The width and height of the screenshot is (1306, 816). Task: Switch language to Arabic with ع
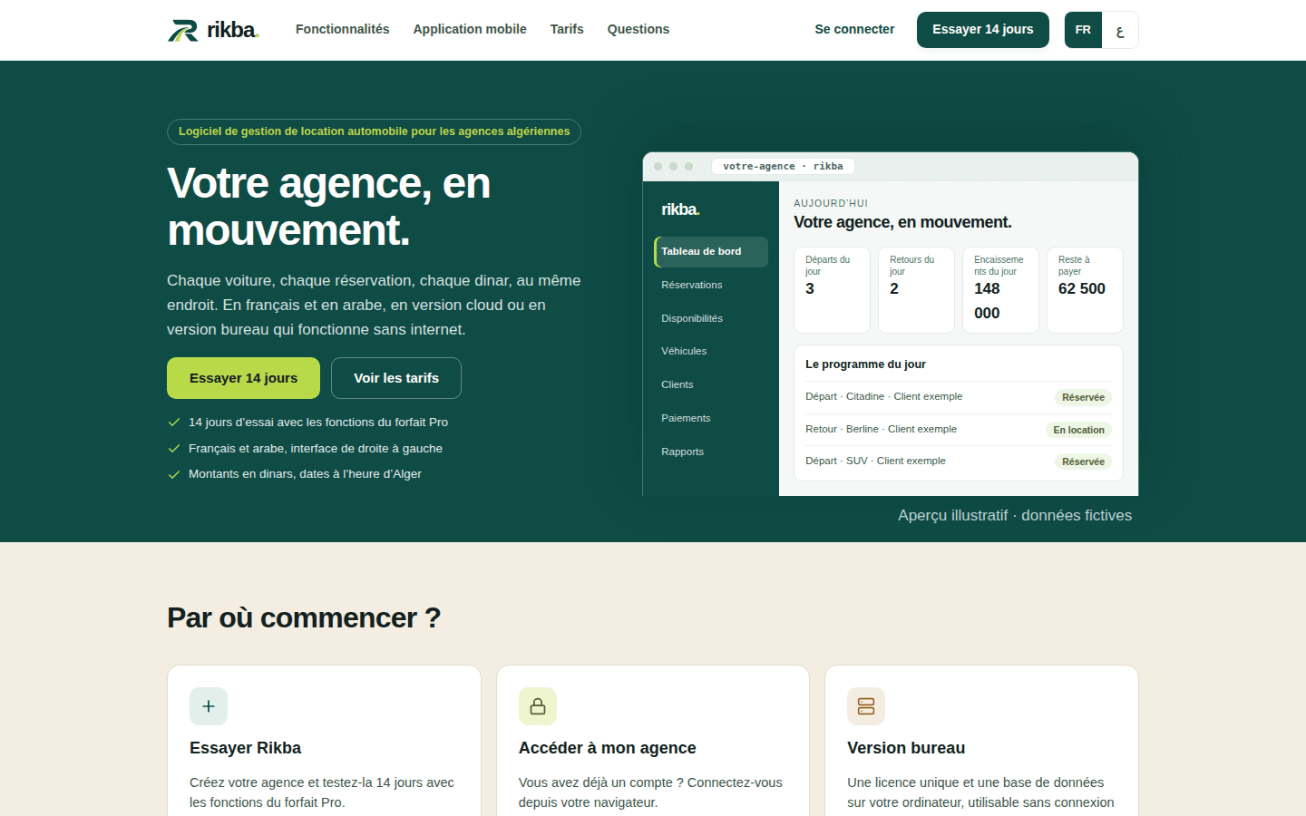1120,30
